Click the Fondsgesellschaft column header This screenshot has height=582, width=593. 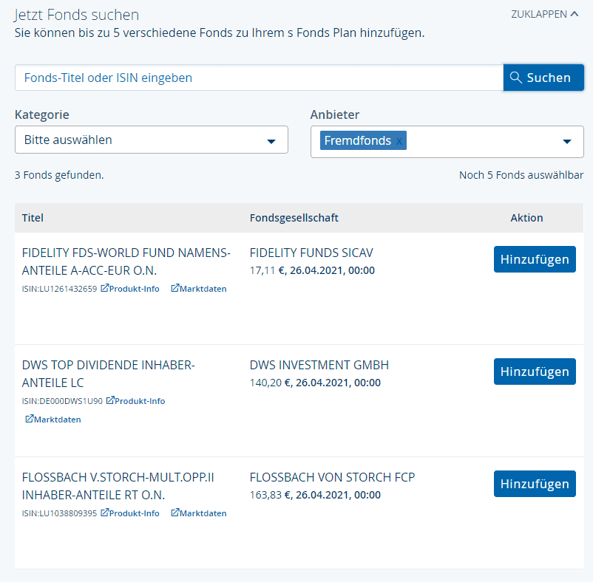tap(294, 218)
